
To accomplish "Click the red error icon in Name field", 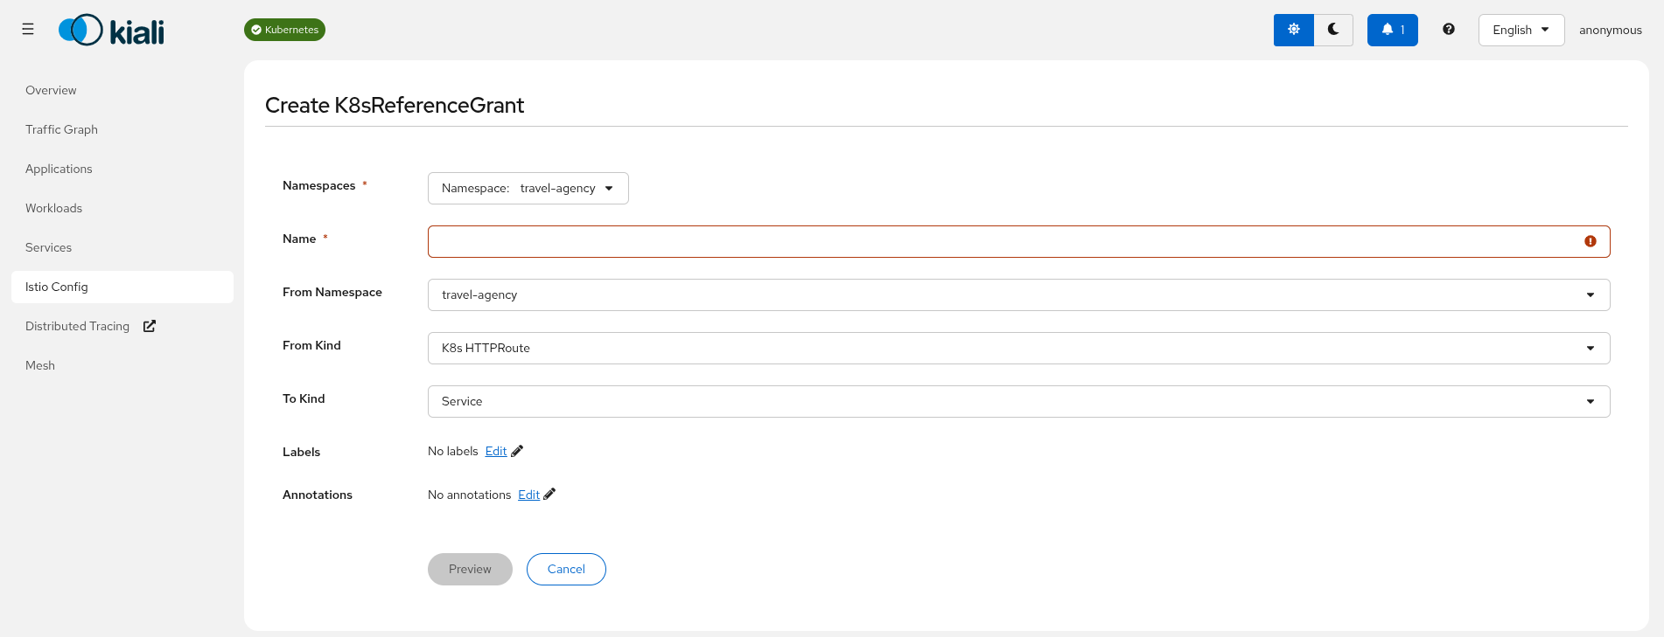I will 1591,241.
